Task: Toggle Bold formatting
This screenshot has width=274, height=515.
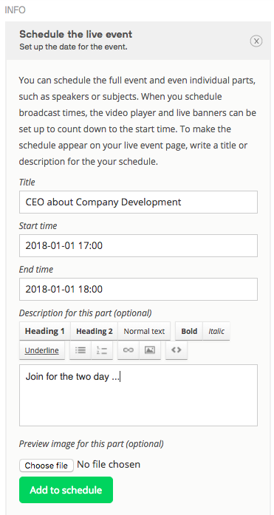Action: 189,331
